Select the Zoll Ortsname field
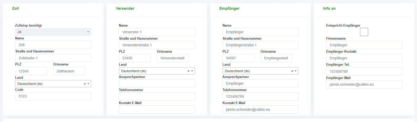 69,71
